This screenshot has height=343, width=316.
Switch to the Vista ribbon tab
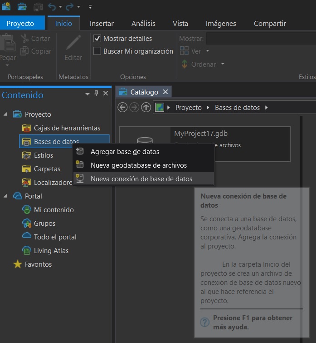[180, 24]
